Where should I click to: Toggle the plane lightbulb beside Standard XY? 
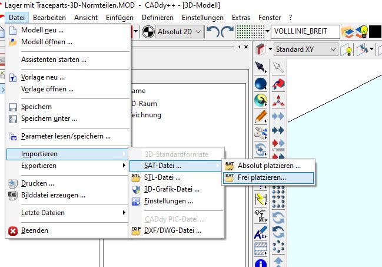347,50
